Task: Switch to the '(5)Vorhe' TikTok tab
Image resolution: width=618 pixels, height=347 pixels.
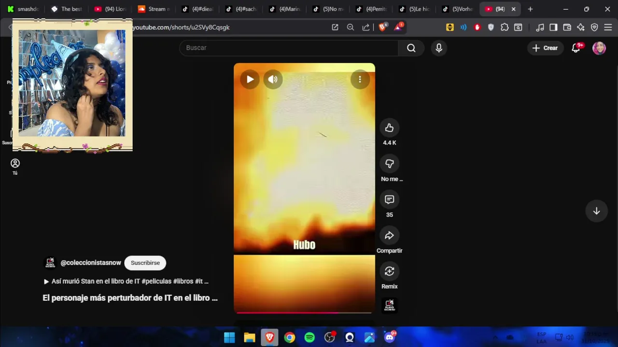Action: pos(458,9)
